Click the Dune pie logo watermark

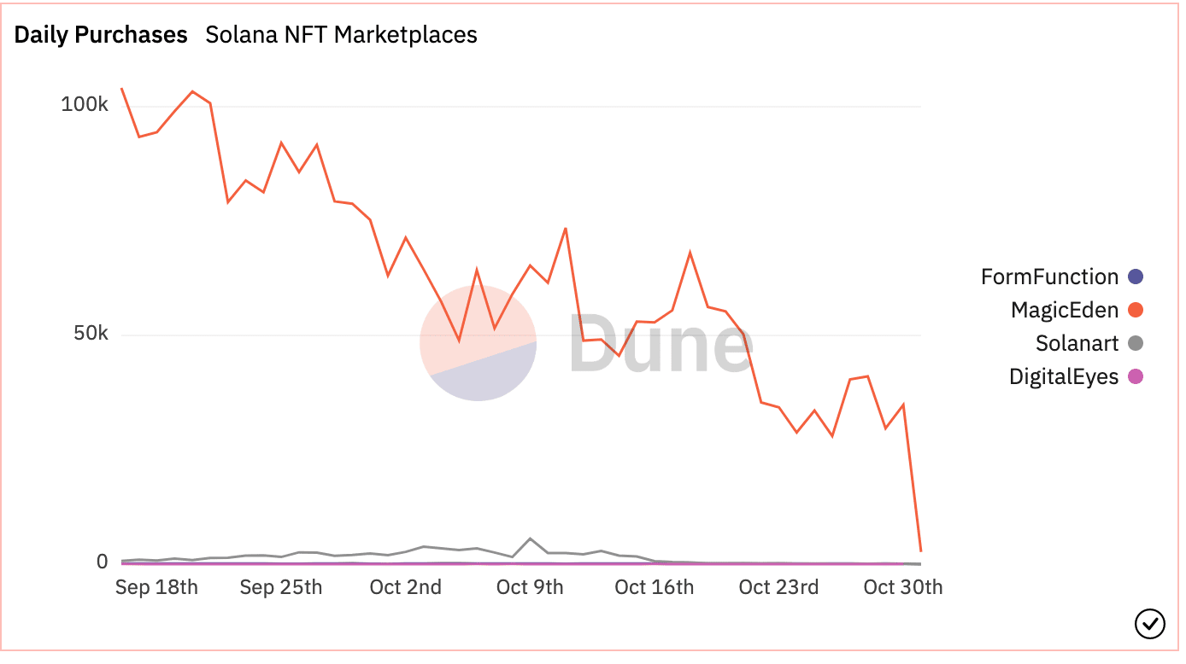[x=478, y=343]
